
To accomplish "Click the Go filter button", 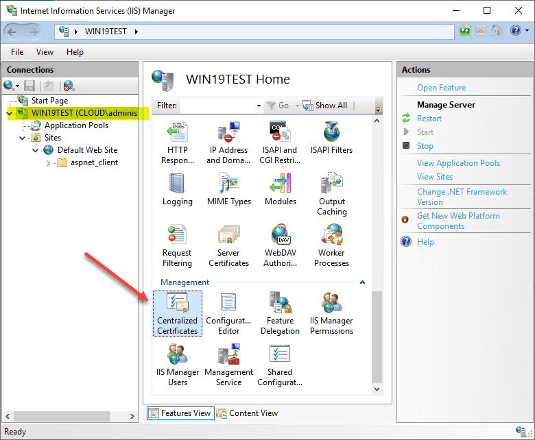I will click(x=278, y=106).
